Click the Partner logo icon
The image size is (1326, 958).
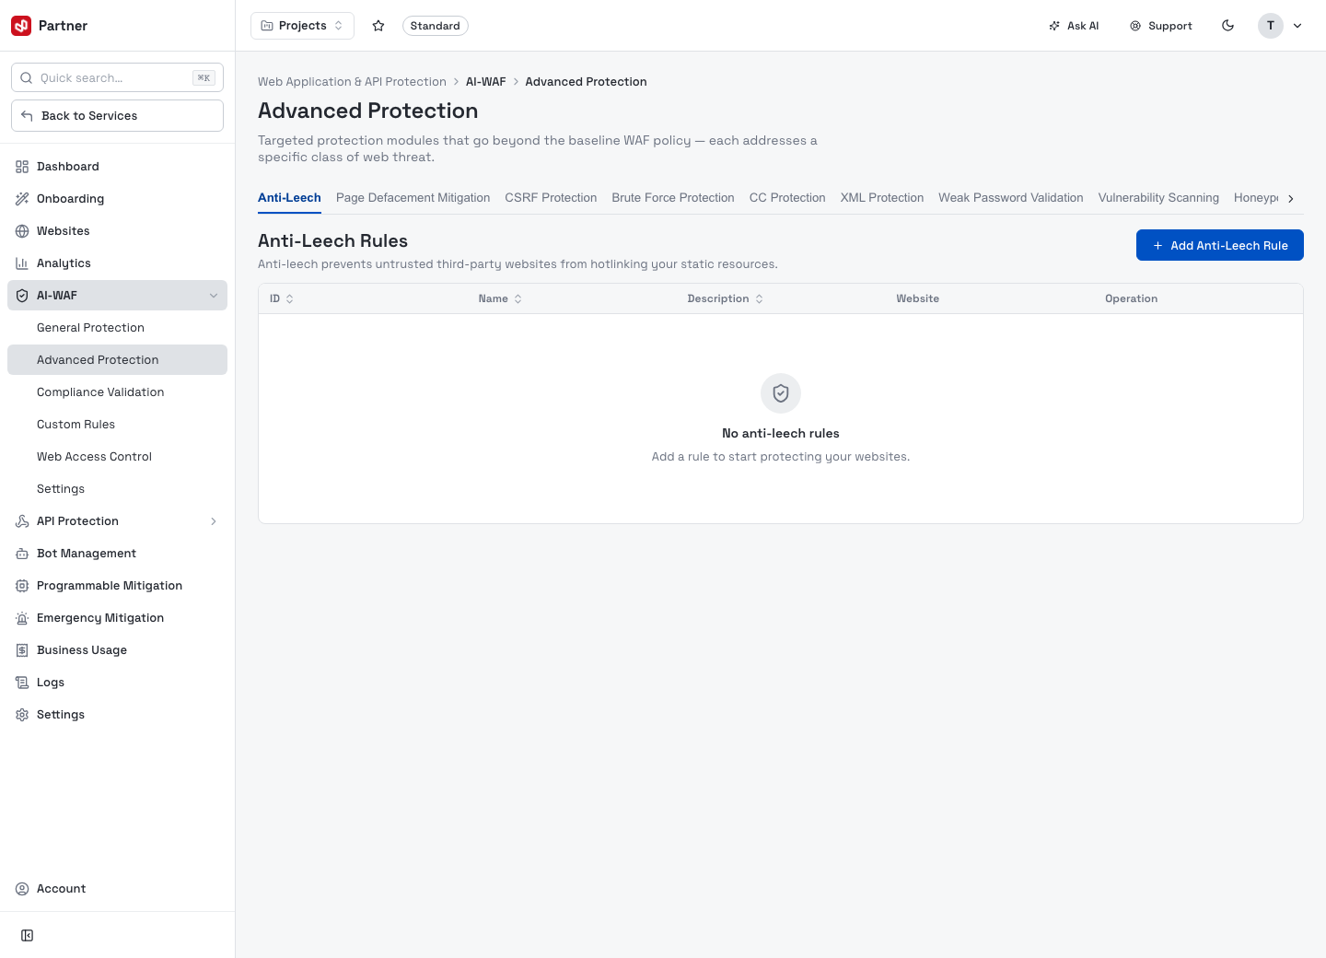(x=21, y=26)
